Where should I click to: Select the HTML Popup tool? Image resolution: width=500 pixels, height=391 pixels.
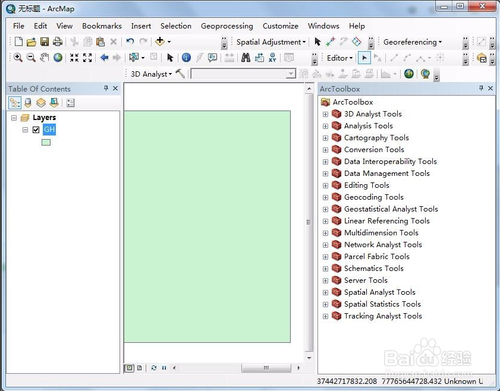tap(212, 58)
